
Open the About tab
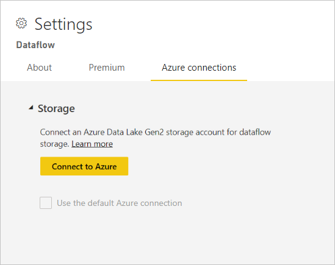pyautogui.click(x=39, y=68)
